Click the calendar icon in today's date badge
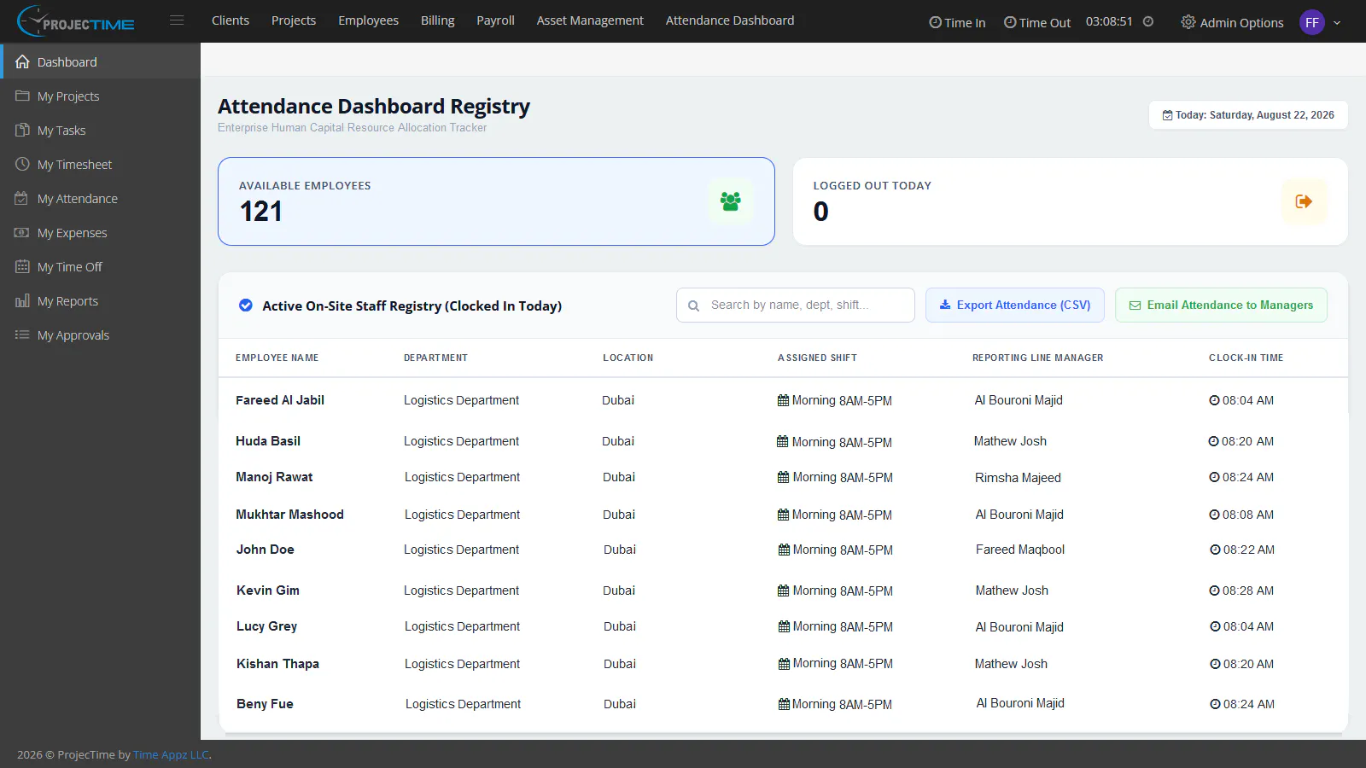Viewport: 1366px width, 768px height. [x=1167, y=115]
